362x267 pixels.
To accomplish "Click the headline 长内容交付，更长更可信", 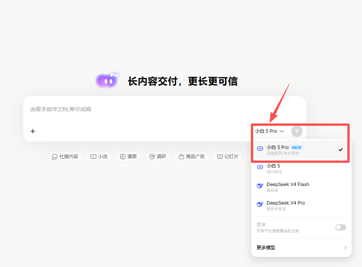I will [x=183, y=81].
